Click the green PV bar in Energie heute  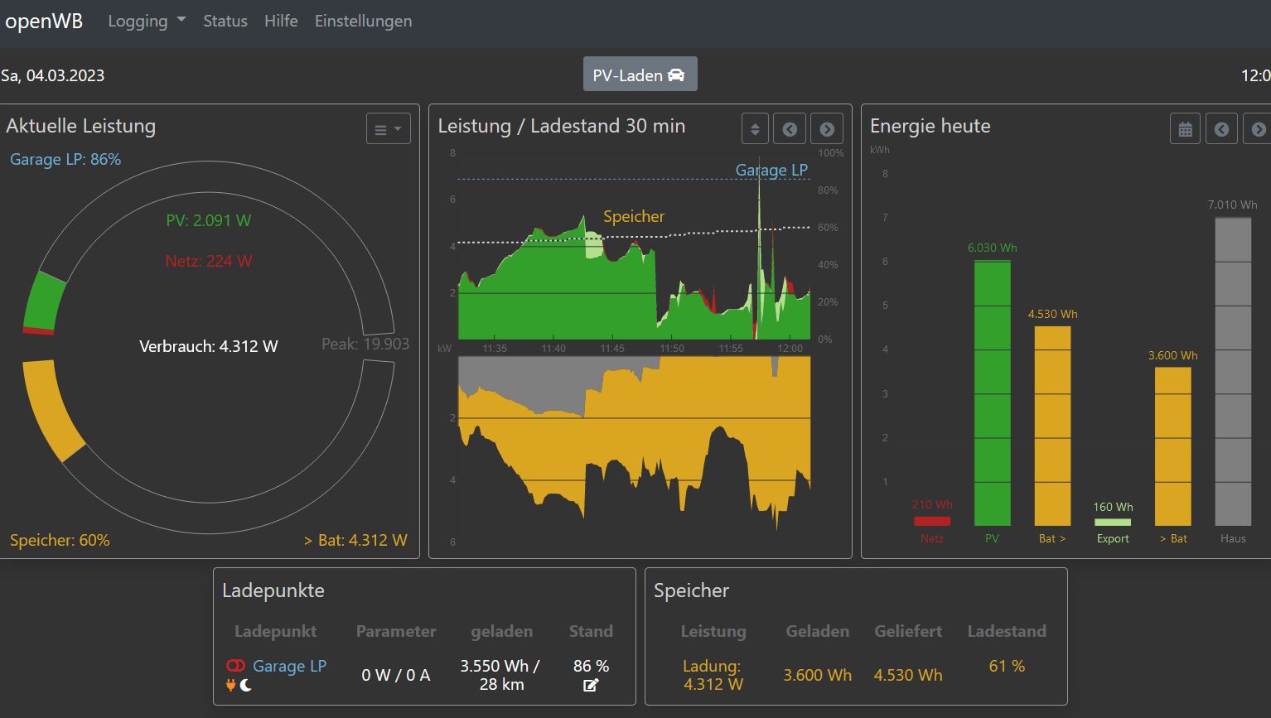click(992, 393)
